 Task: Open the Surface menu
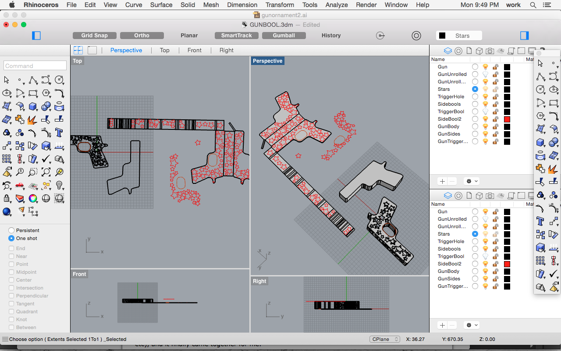point(161,5)
